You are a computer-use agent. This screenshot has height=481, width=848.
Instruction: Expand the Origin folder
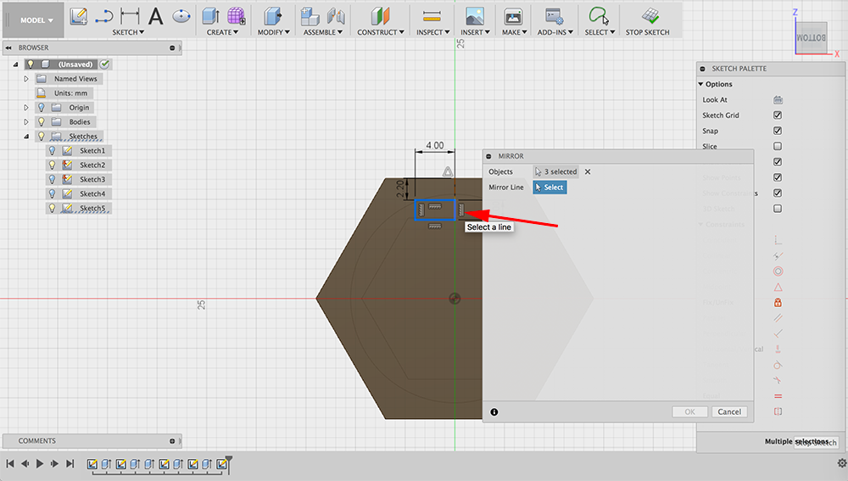tap(25, 107)
